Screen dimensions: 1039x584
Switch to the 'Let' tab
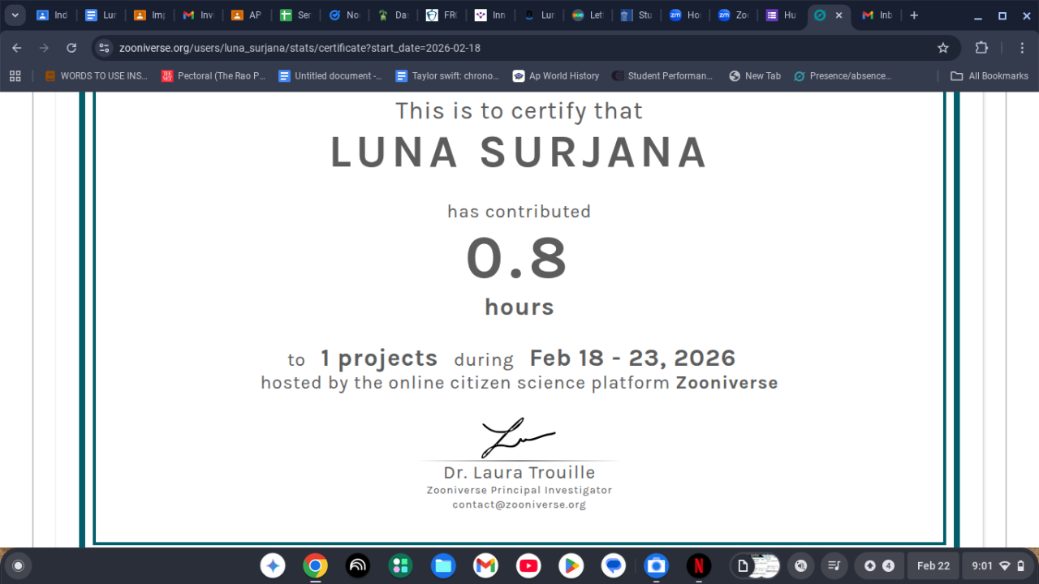tap(588, 15)
